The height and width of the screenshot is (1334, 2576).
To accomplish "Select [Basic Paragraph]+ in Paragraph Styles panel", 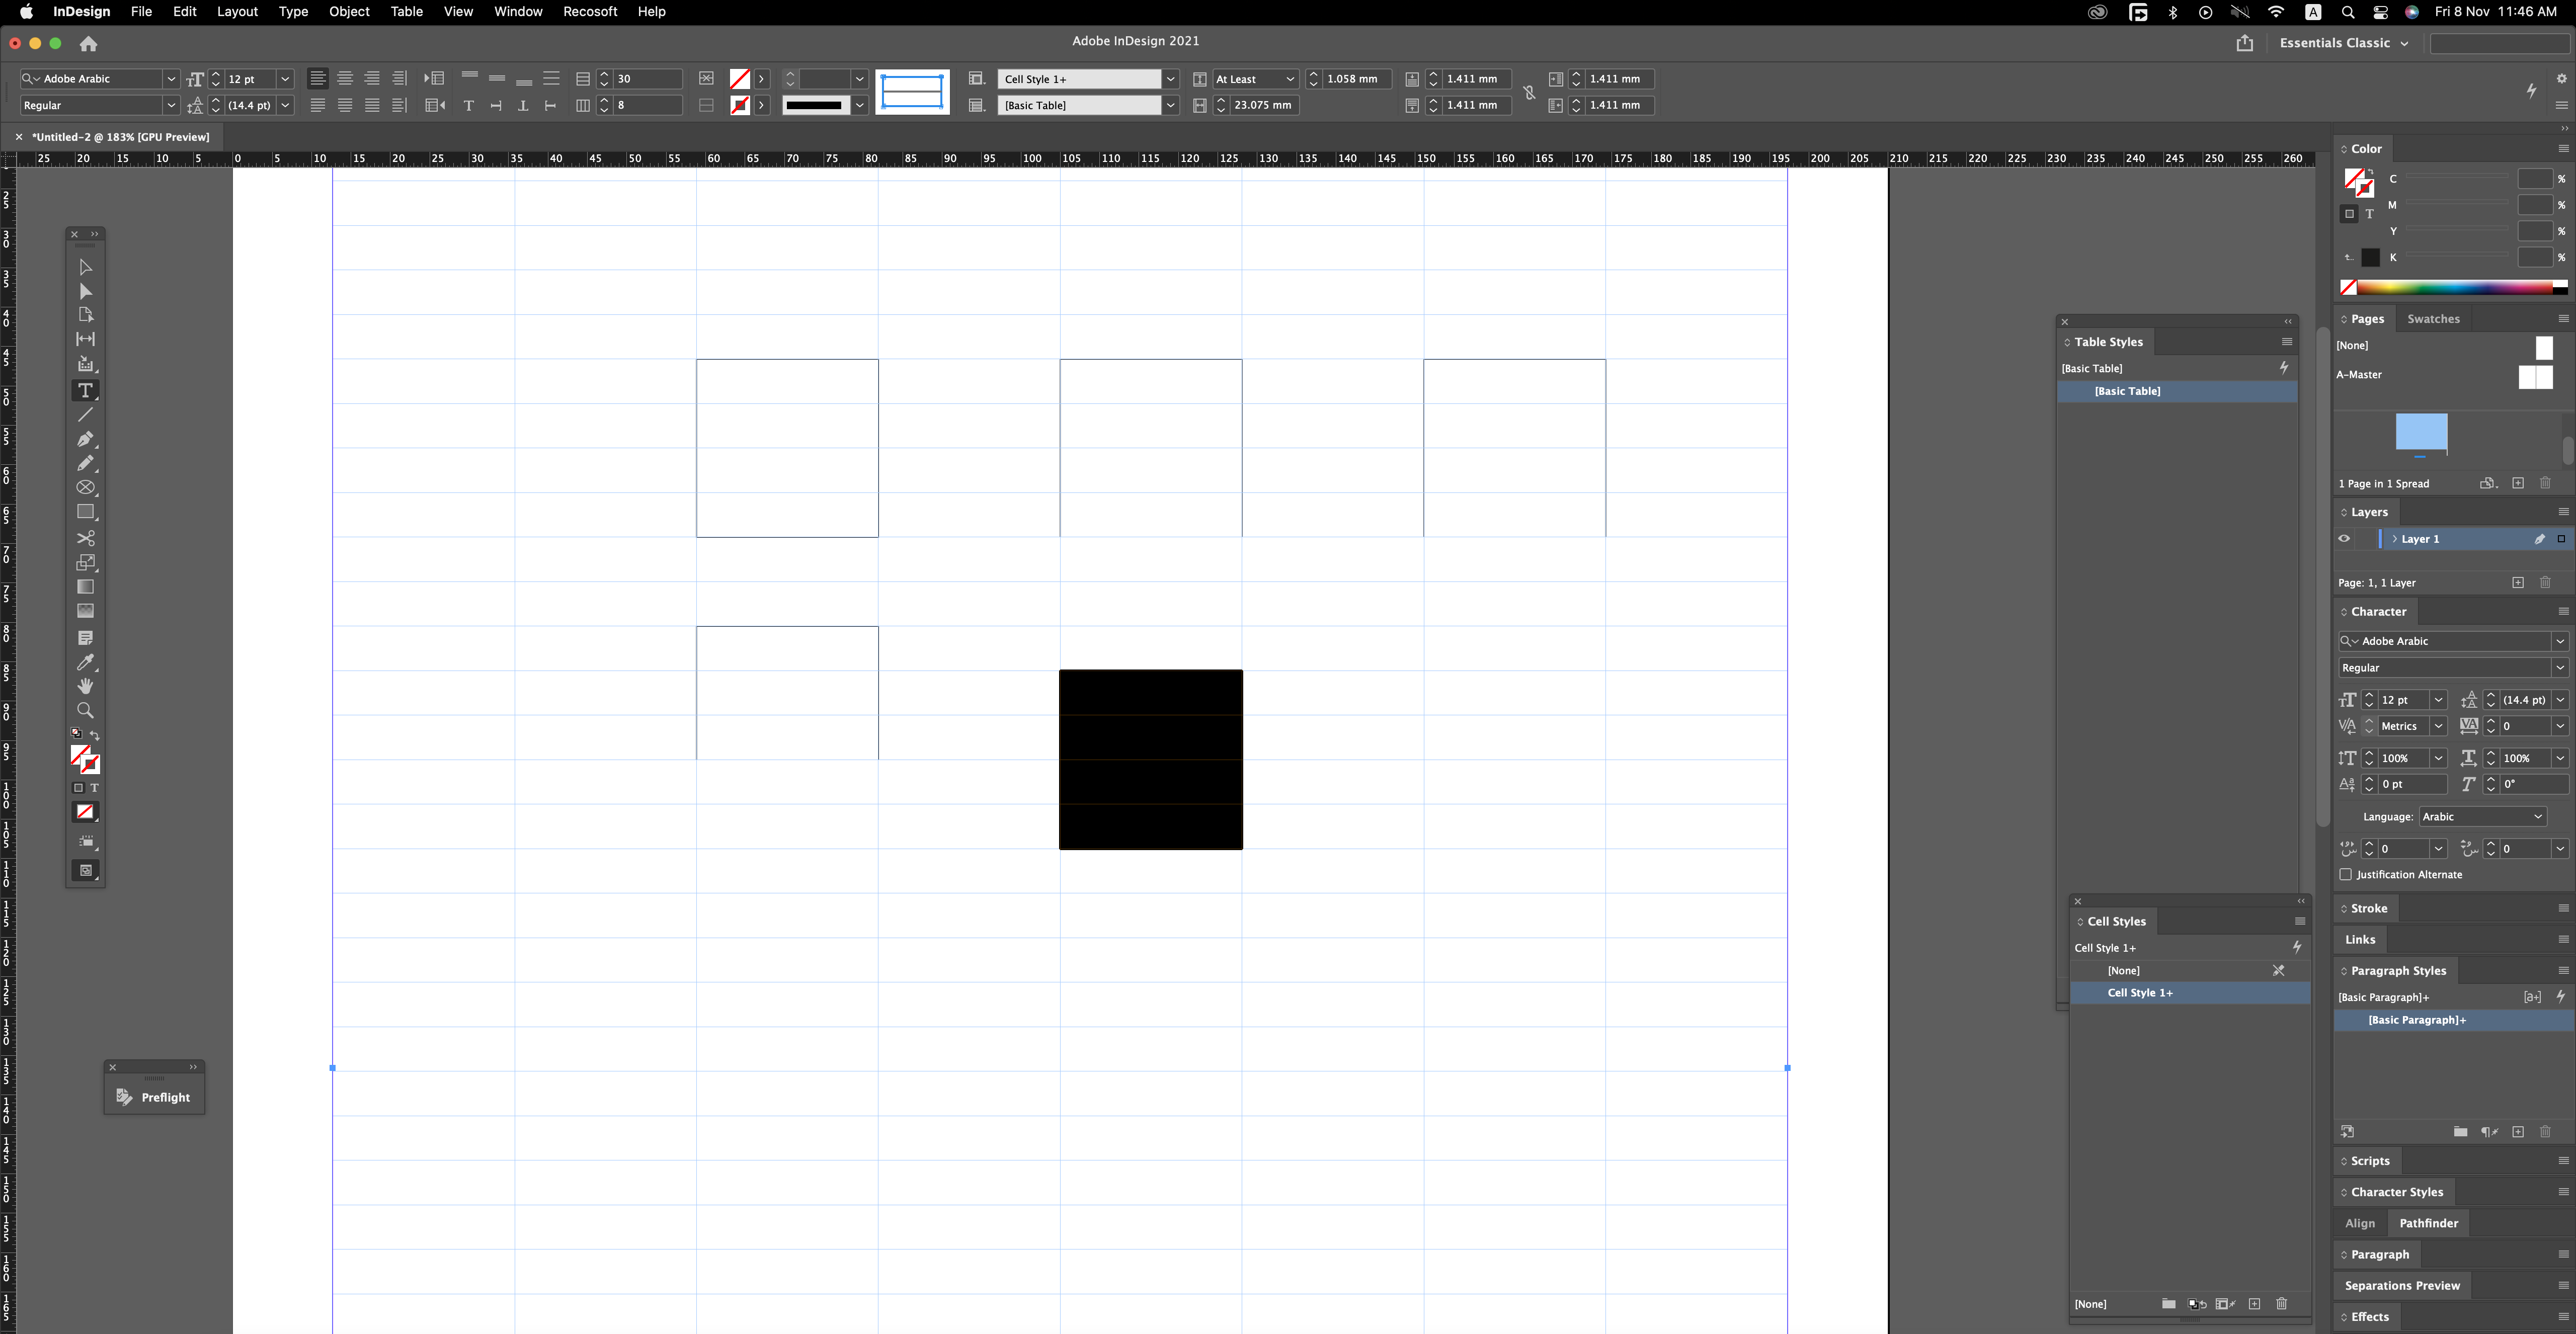I will pyautogui.click(x=2417, y=1020).
